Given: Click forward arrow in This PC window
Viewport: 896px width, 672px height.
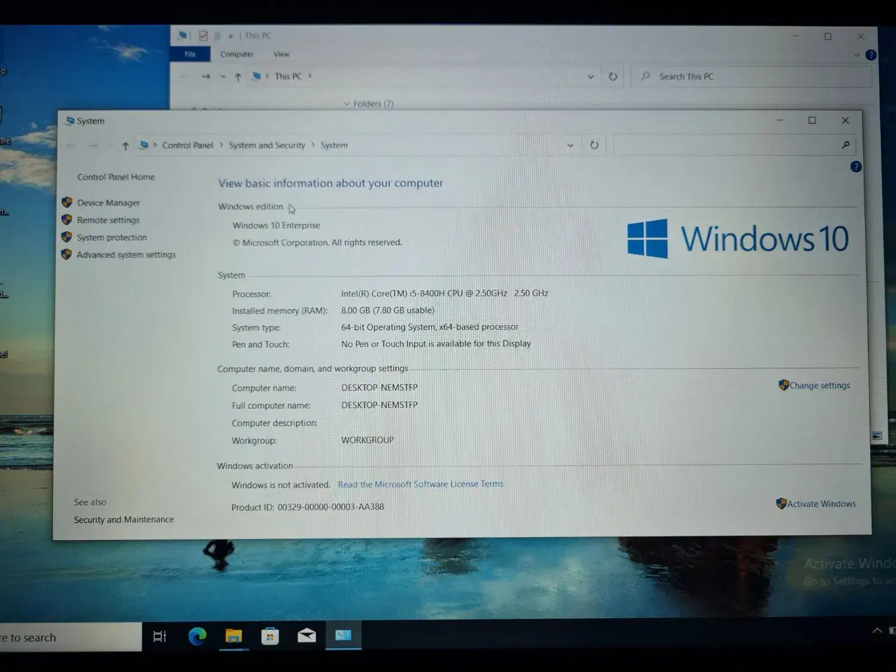Looking at the screenshot, I should coord(206,76).
